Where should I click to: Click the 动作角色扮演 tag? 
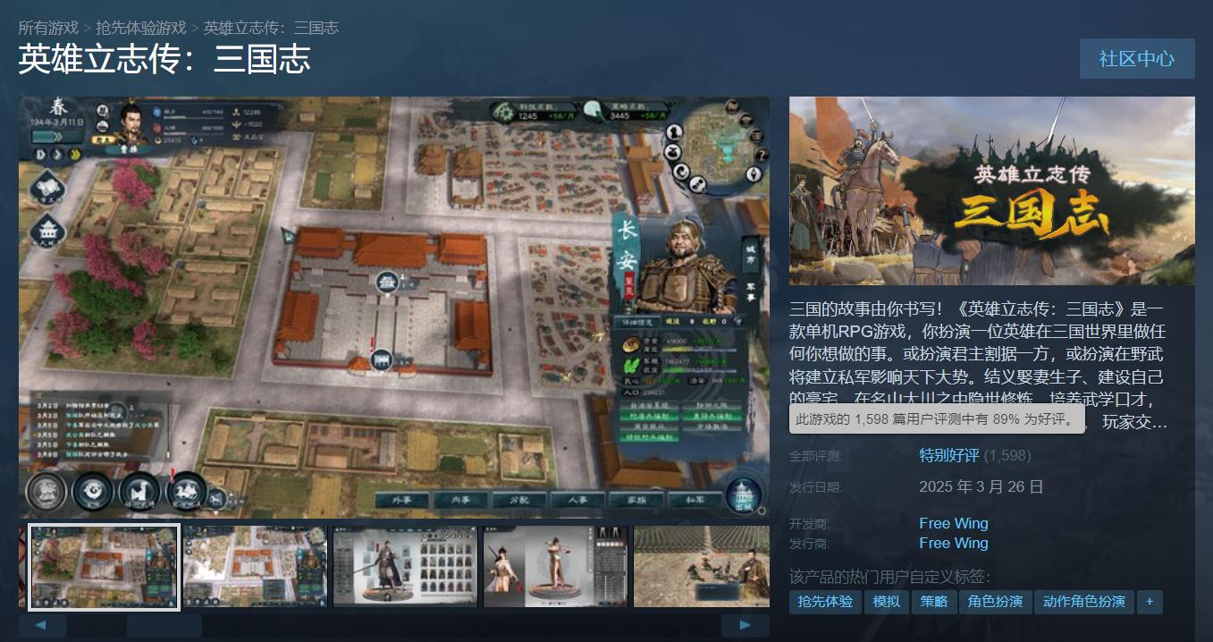click(1083, 602)
